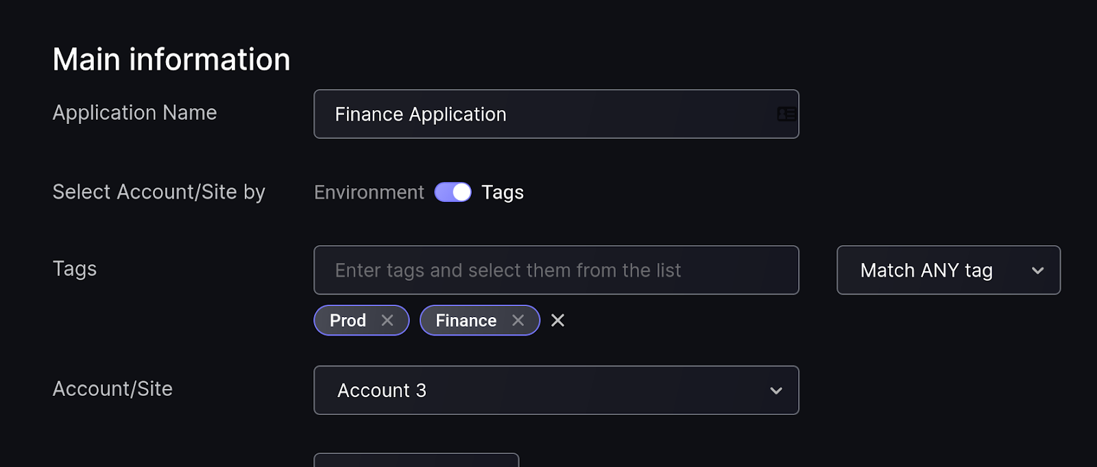The image size is (1097, 467).
Task: Click the Select Account/Site by label
Action: (x=158, y=192)
